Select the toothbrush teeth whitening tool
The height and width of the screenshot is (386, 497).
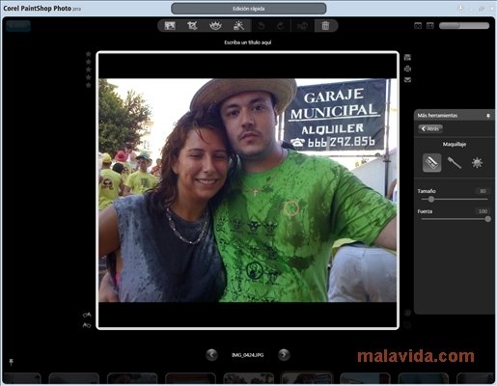(x=455, y=163)
